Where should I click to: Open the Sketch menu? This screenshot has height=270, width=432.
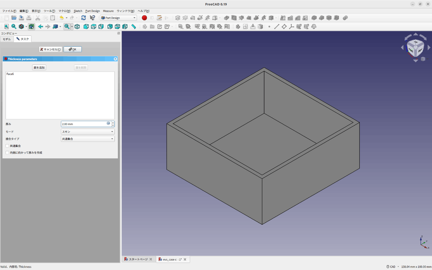click(x=78, y=11)
